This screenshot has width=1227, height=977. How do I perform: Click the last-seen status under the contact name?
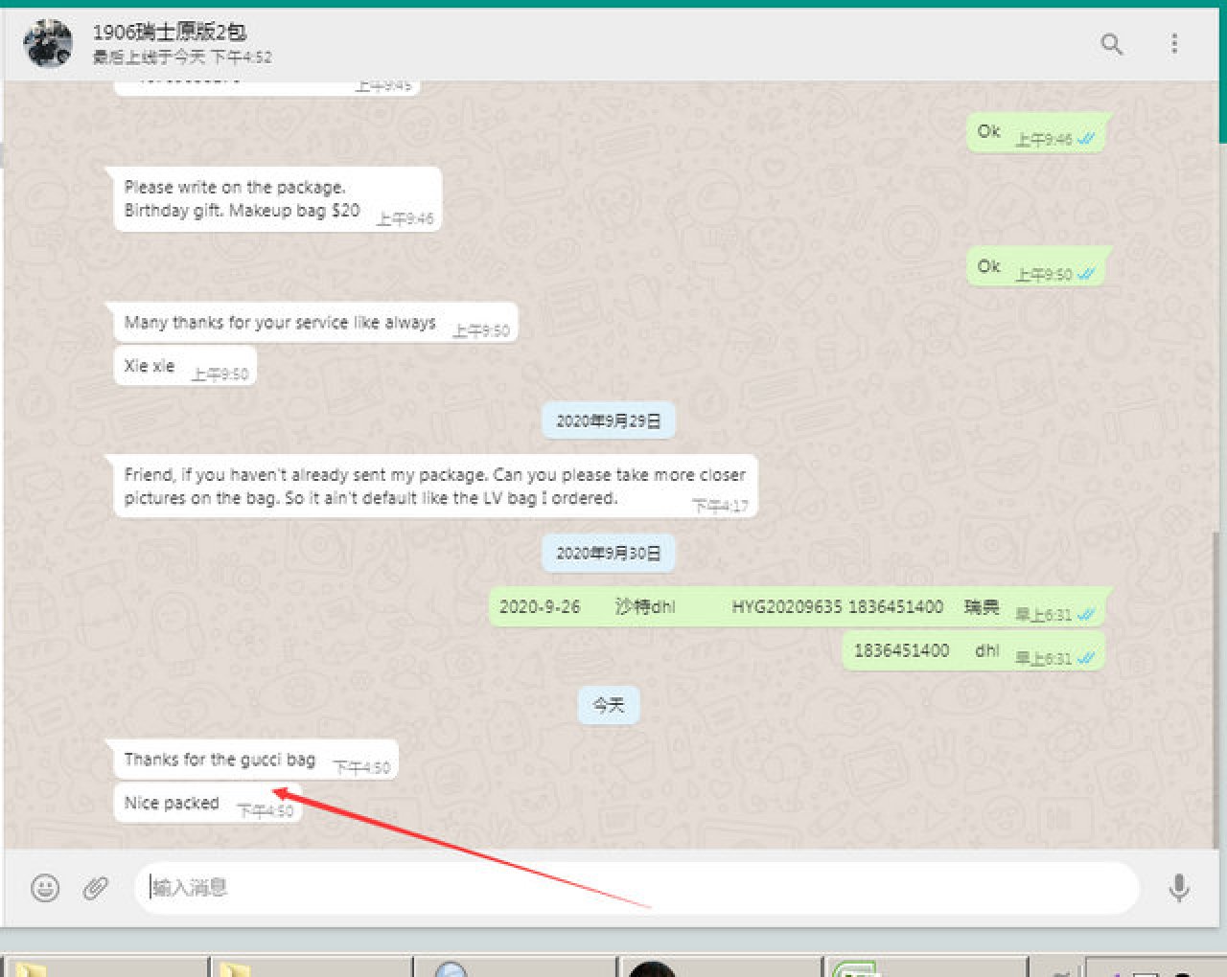[x=182, y=57]
